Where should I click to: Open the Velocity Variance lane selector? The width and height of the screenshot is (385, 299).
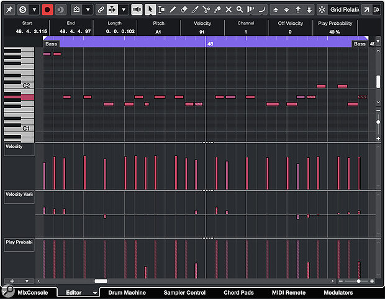click(19, 197)
